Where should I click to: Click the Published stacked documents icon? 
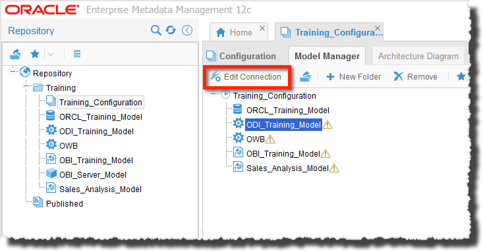(38, 203)
